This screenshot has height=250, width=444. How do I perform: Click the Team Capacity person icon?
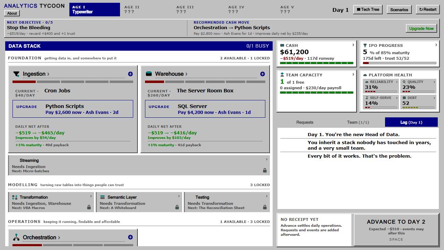click(x=282, y=75)
